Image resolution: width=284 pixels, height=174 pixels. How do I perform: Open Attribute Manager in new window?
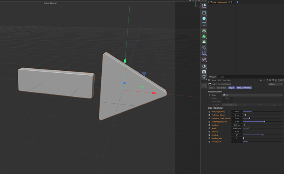point(282,80)
